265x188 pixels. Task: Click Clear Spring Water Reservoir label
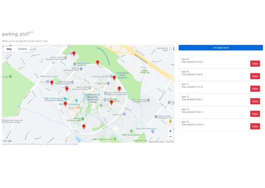click(122, 75)
